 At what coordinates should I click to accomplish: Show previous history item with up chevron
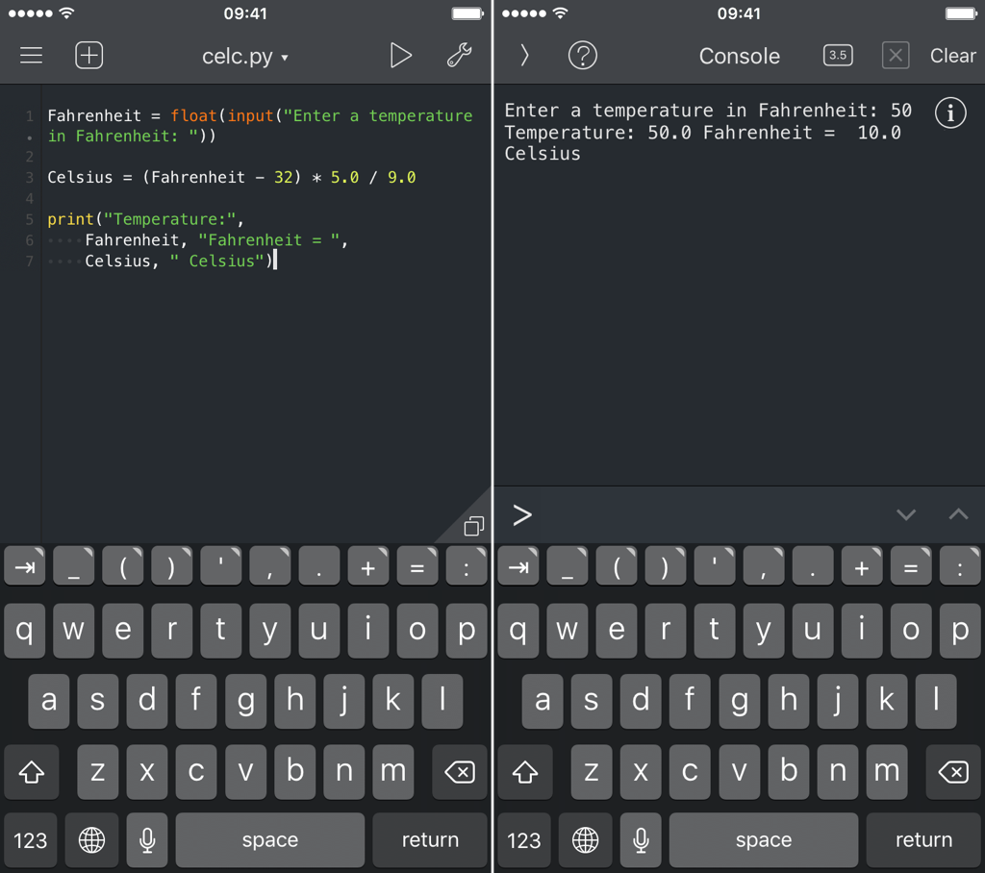click(958, 514)
